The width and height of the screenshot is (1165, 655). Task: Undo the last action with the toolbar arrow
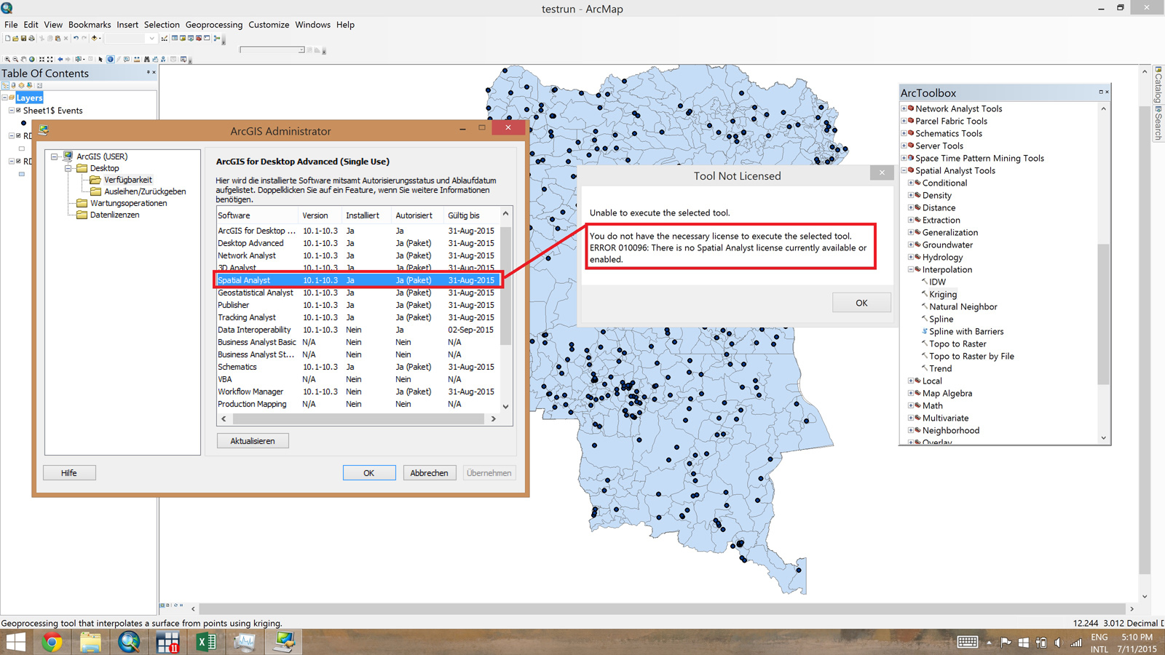click(x=76, y=39)
